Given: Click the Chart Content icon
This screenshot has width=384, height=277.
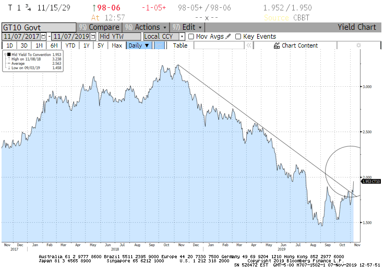Looking at the screenshot, I should click(x=277, y=45).
